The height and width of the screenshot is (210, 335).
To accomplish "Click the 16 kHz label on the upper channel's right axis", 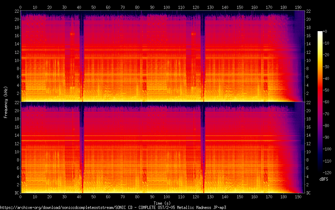I will [x=309, y=36].
